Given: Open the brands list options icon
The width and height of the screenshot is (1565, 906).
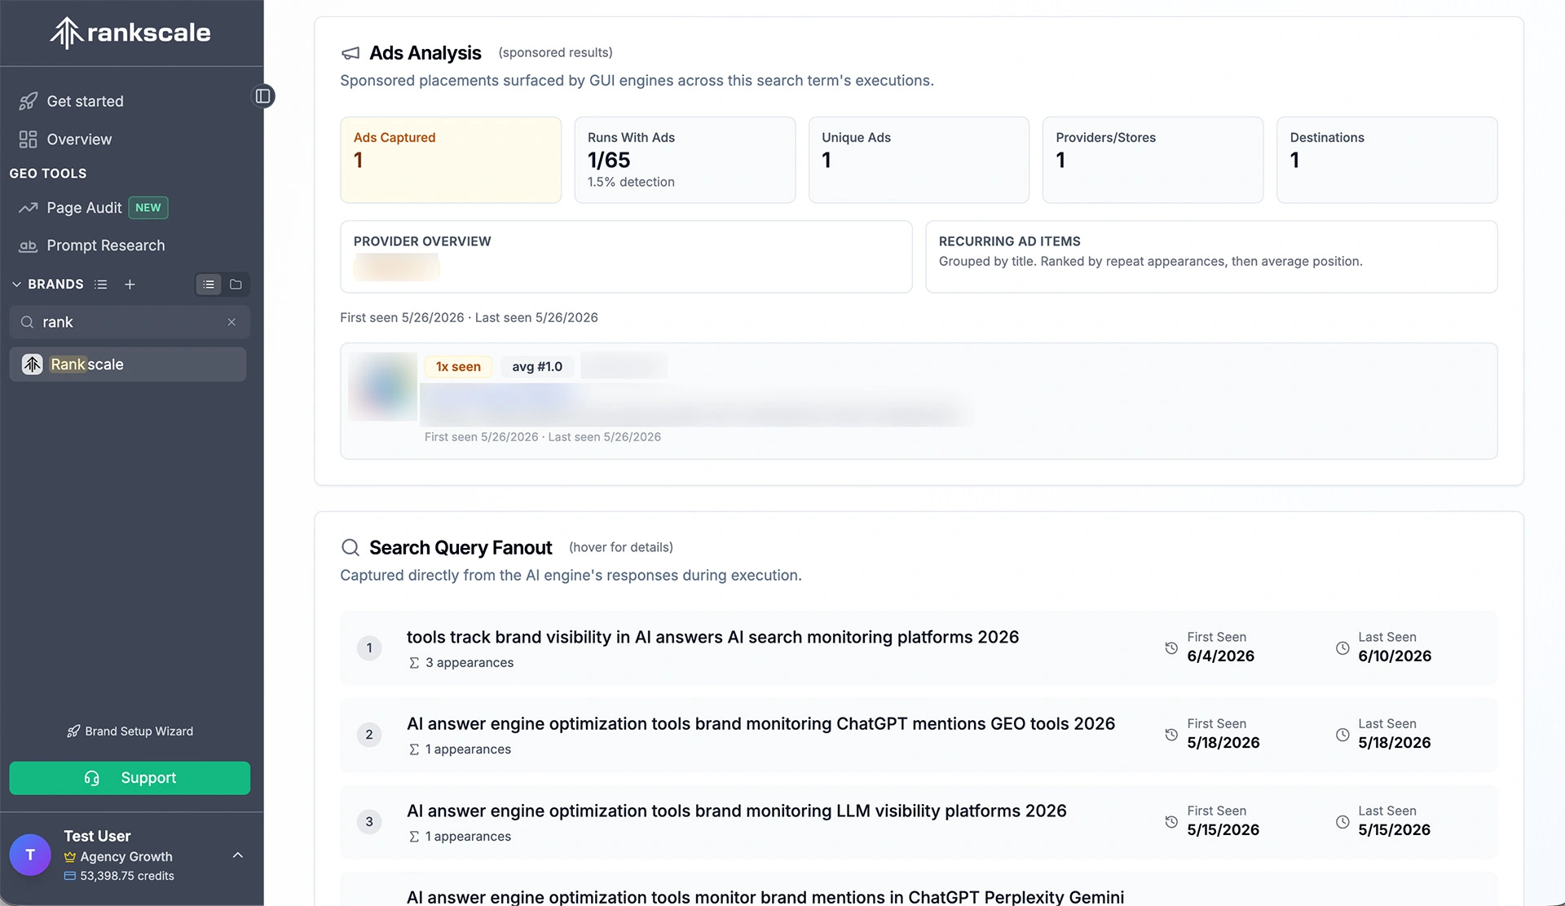Looking at the screenshot, I should click(x=101, y=285).
